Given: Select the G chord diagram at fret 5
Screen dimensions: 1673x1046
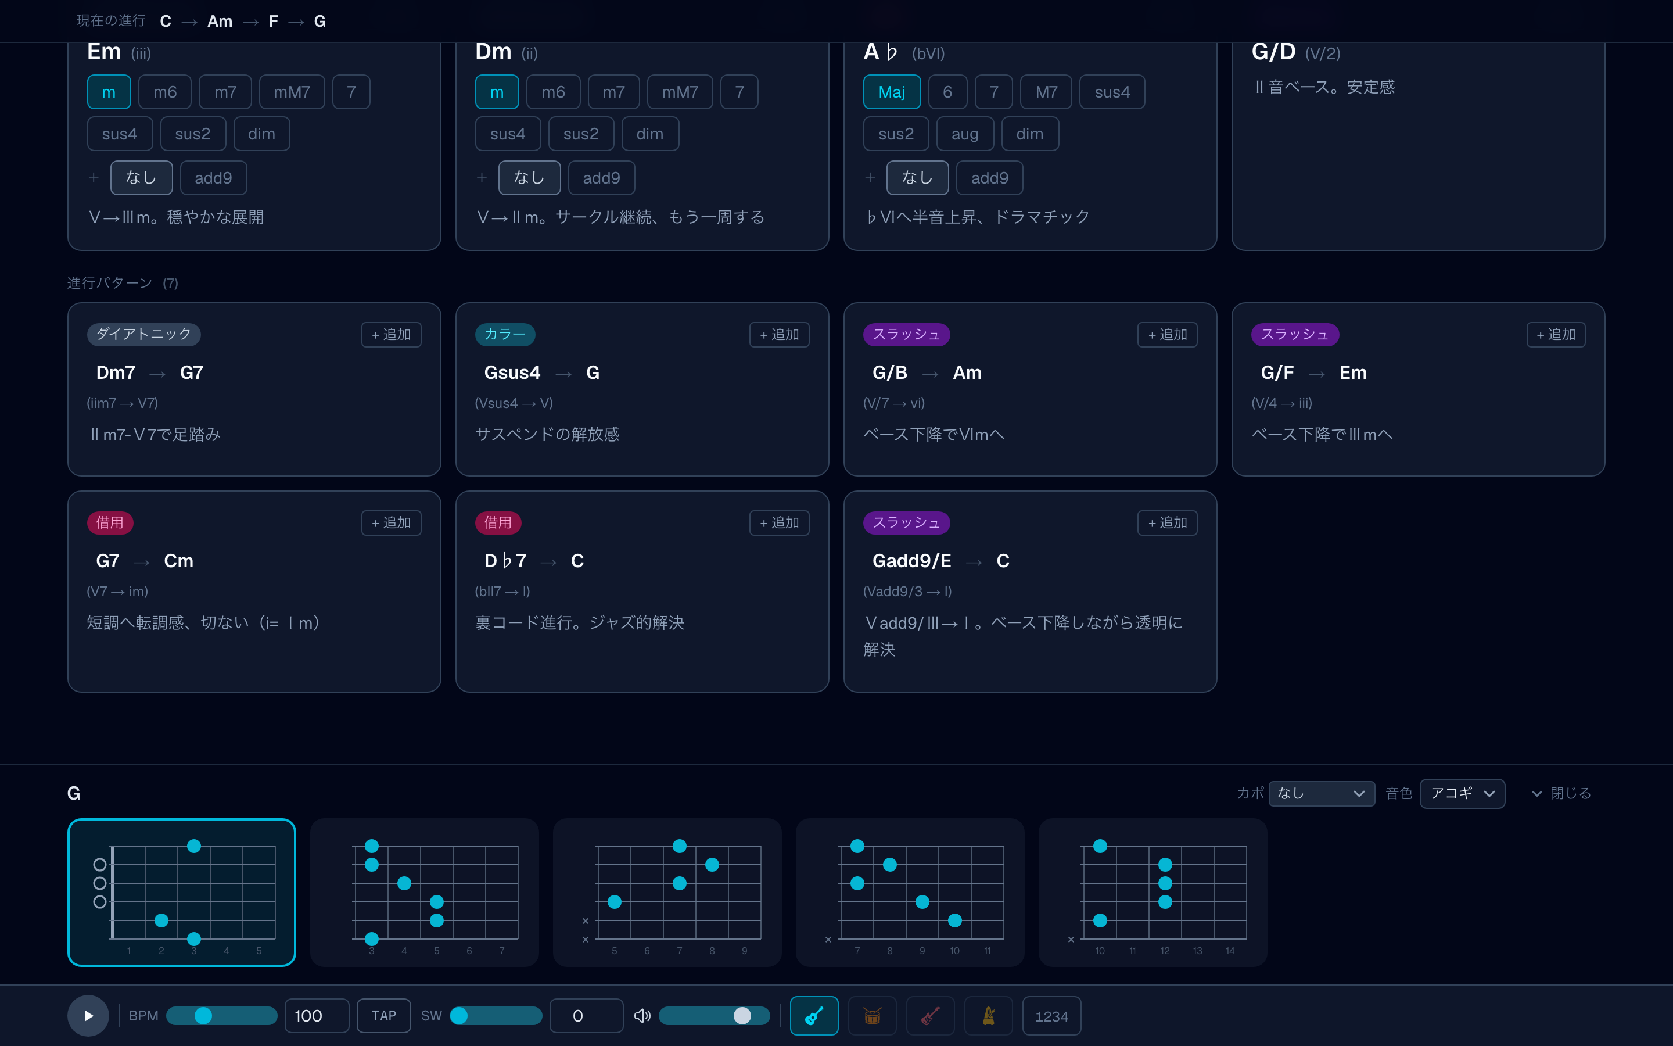Looking at the screenshot, I should (667, 892).
